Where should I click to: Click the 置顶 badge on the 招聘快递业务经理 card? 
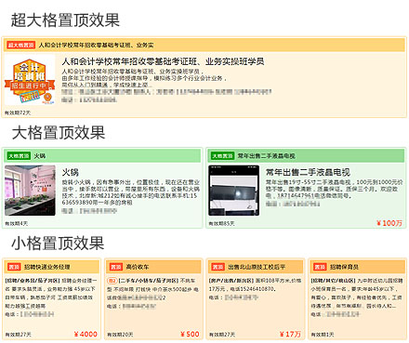14,267
